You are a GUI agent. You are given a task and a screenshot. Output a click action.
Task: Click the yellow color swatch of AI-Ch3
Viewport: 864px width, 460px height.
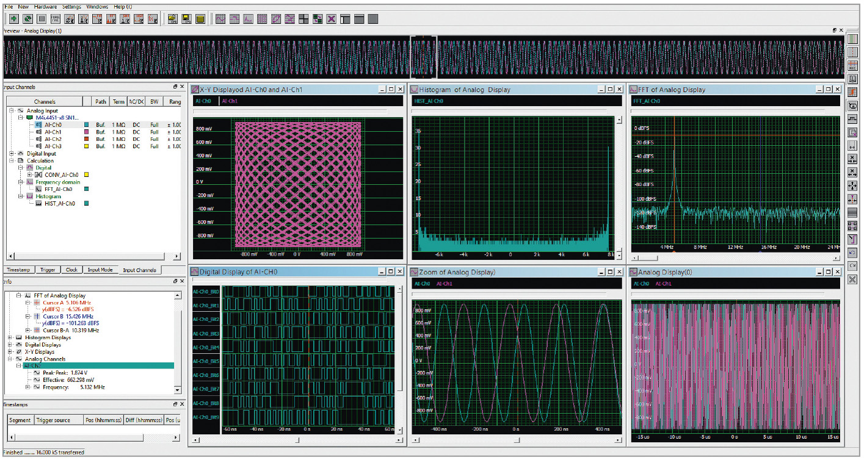click(87, 146)
